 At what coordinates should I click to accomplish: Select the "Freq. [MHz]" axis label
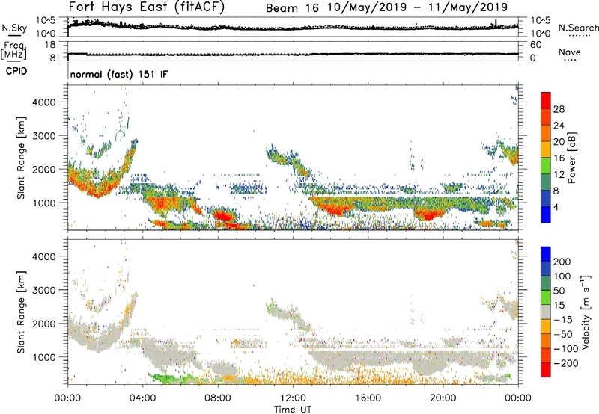(14, 50)
